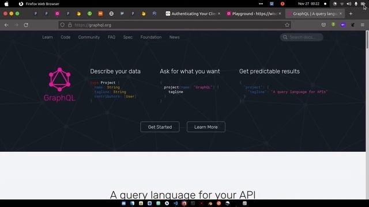Click the search magnifier icon
The image size is (369, 207).
click(x=285, y=37)
